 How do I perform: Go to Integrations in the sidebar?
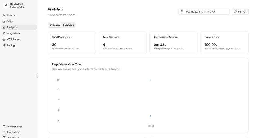[13, 33]
